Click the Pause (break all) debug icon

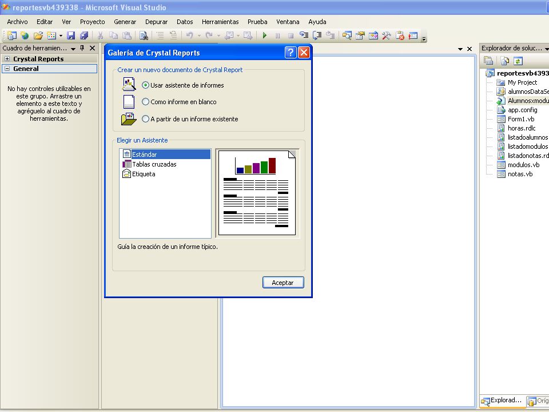[278, 35]
